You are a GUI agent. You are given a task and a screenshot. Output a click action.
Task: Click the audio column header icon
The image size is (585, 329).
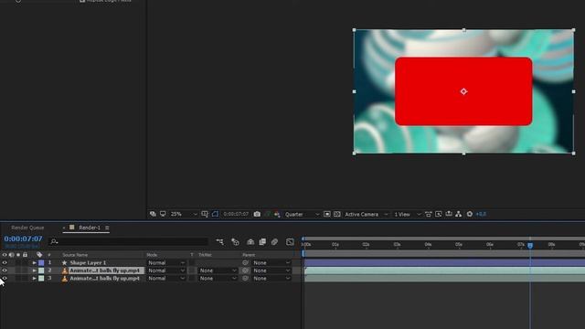coord(12,255)
